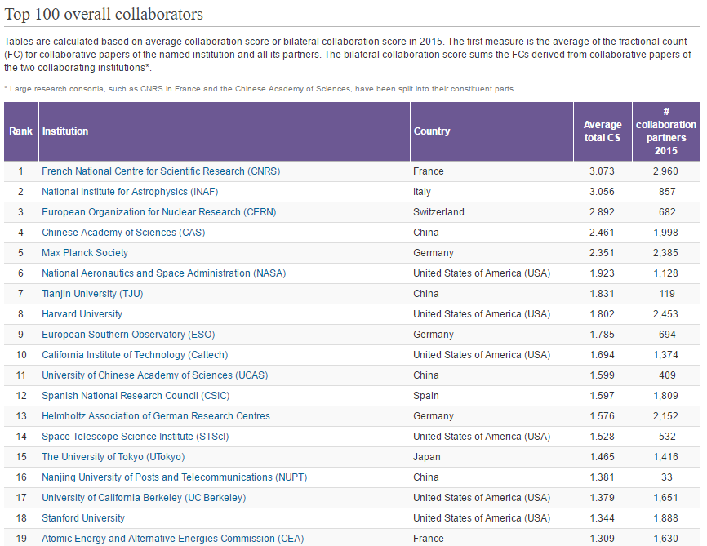Click the European Organization for Nuclear Research (CERN) link
Image resolution: width=707 pixels, height=546 pixels.
tap(158, 212)
